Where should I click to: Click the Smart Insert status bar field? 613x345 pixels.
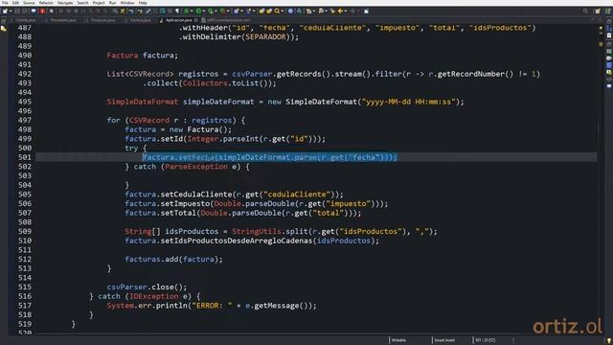click(x=444, y=340)
